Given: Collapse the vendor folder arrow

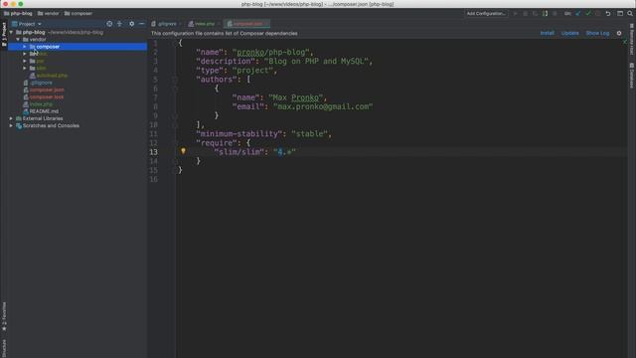Looking at the screenshot, I should tap(18, 40).
